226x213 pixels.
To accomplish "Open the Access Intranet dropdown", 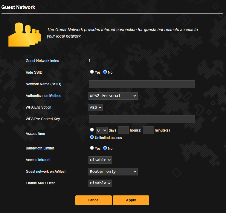I will [100, 160].
